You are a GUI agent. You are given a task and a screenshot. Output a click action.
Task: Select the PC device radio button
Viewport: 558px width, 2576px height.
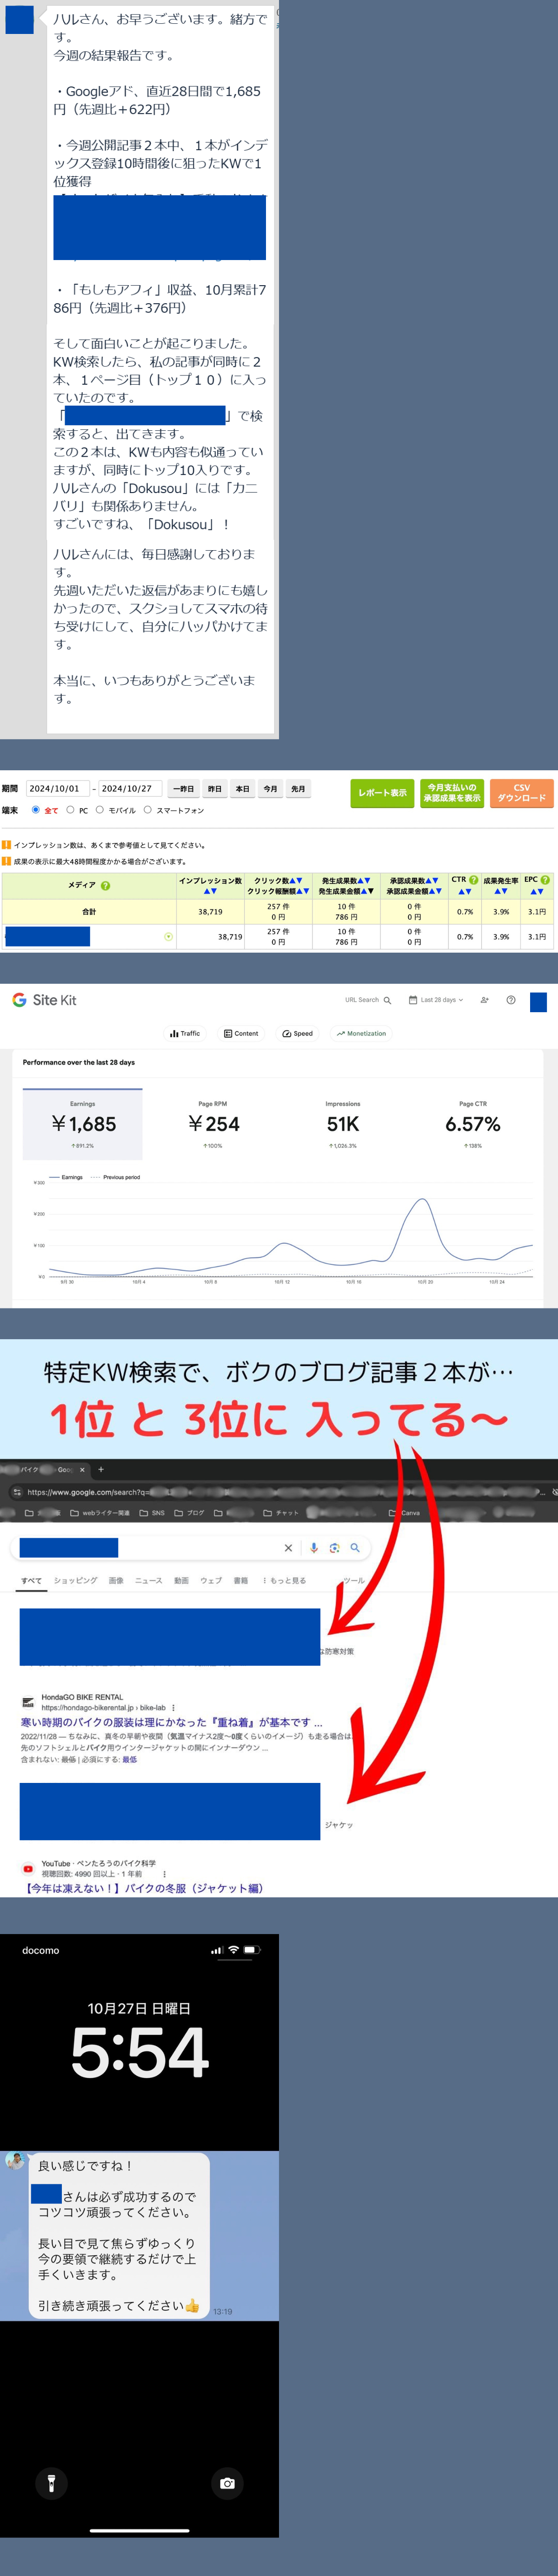(x=70, y=810)
